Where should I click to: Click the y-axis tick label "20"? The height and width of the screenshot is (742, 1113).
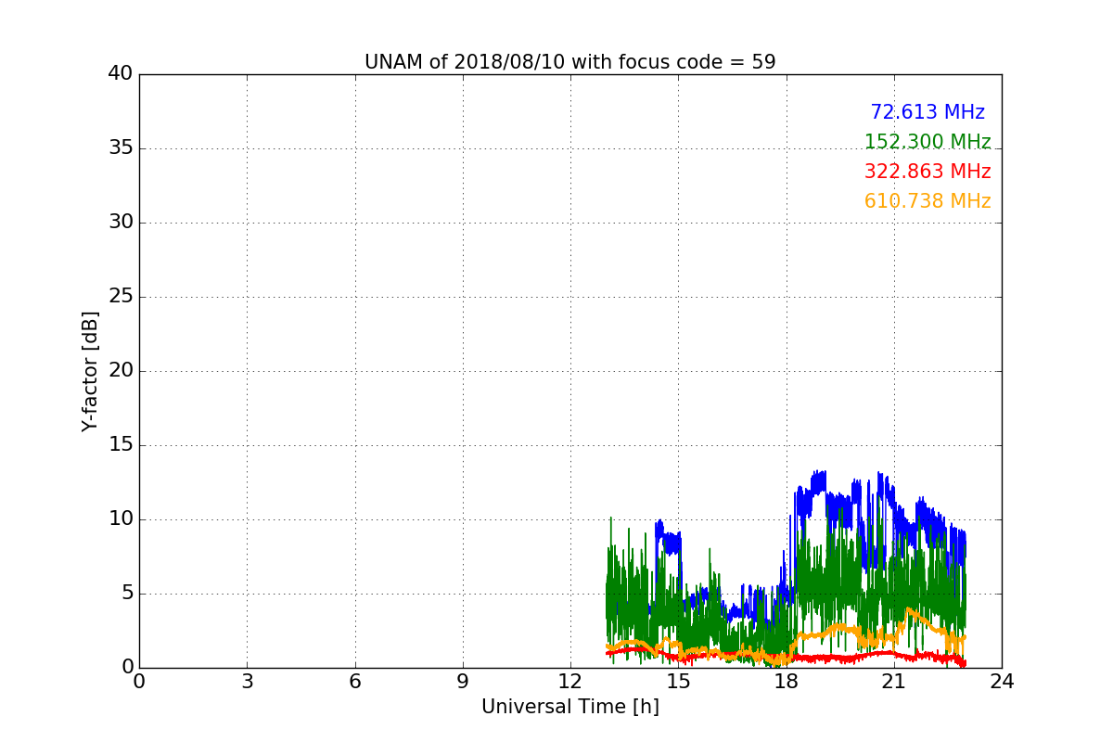[x=121, y=371]
